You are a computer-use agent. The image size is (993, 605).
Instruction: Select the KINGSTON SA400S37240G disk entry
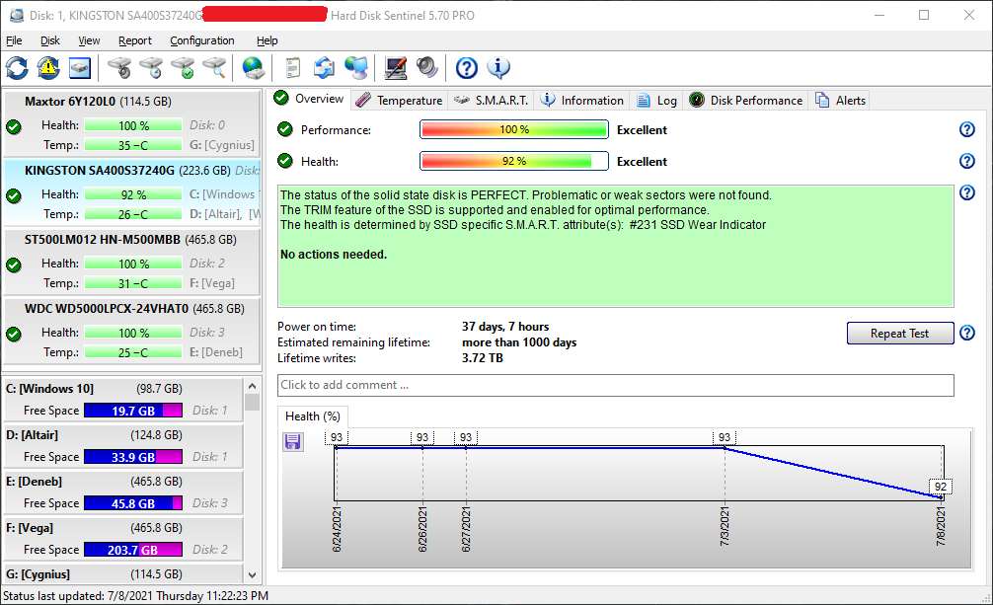pyautogui.click(x=131, y=192)
